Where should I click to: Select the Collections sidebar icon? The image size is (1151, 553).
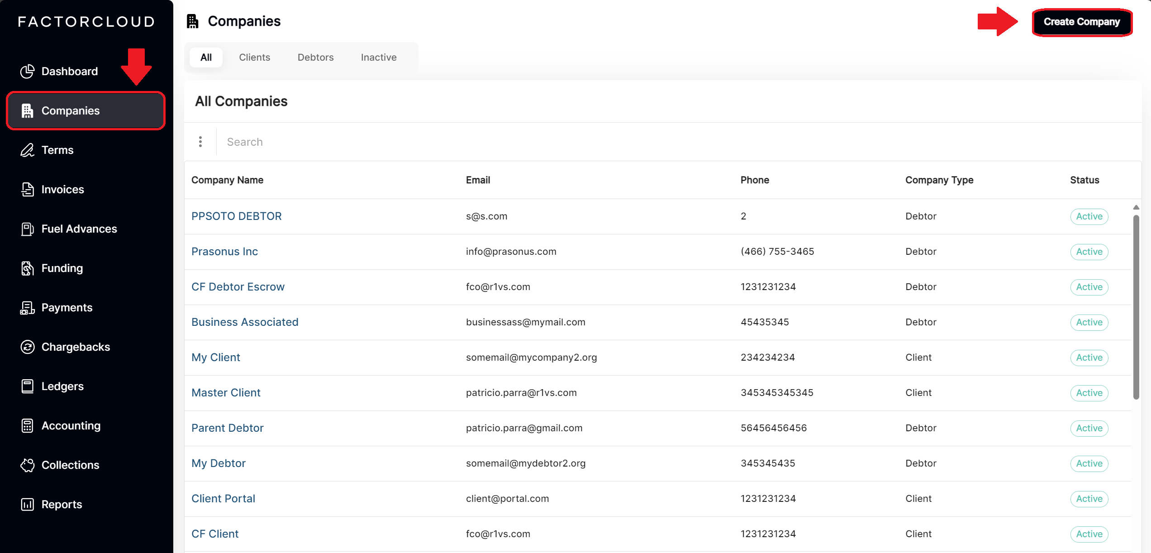coord(70,465)
